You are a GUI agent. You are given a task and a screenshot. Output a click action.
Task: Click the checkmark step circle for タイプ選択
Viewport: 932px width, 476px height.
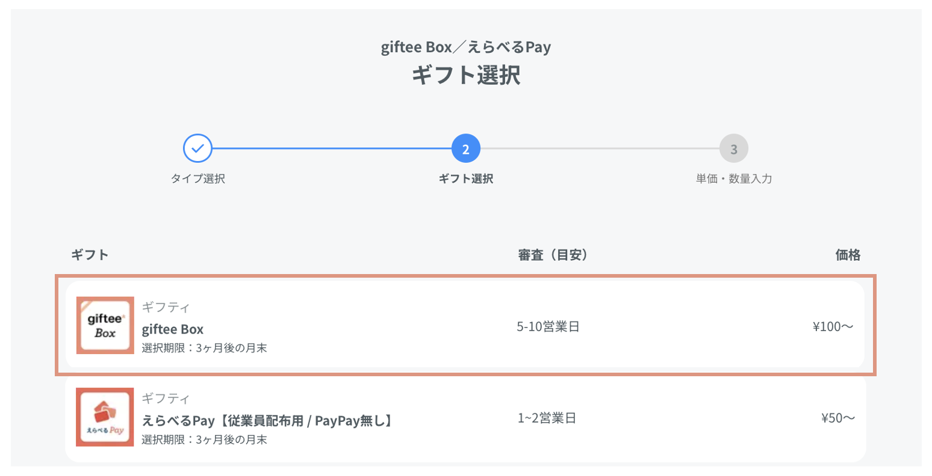pyautogui.click(x=197, y=148)
